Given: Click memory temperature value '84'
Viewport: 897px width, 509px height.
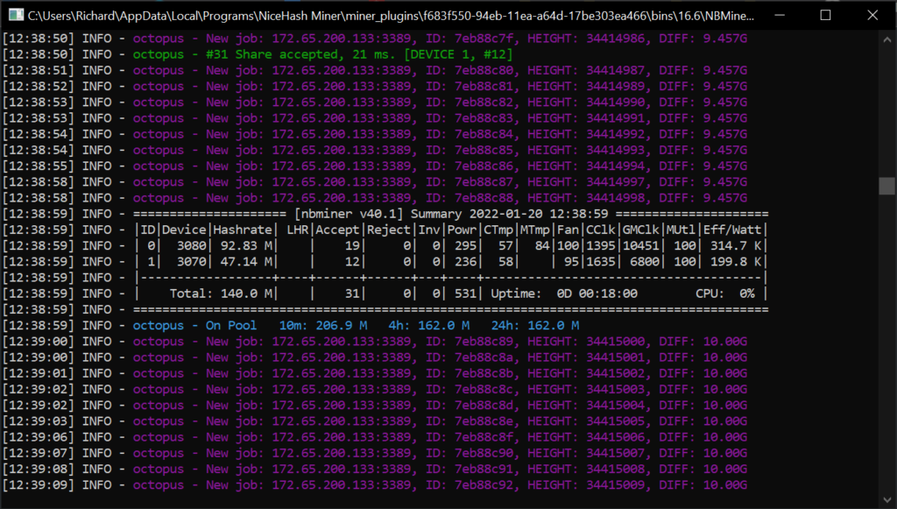Looking at the screenshot, I should point(542,246).
